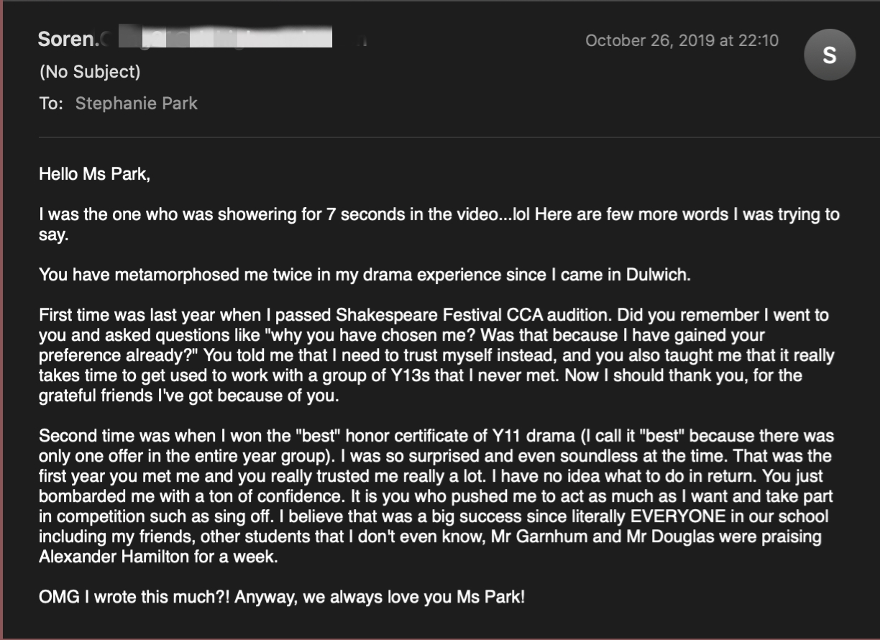The width and height of the screenshot is (880, 640).
Task: Select the Stephanie Park recipient
Action: [x=136, y=104]
